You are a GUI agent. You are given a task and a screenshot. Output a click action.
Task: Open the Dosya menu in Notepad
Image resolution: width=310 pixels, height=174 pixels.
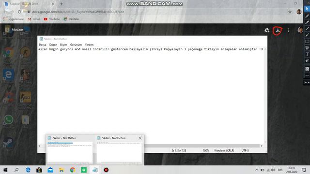[x=43, y=45]
